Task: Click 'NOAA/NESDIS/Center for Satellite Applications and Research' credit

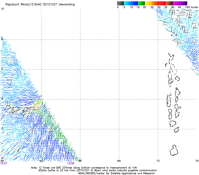Action: pos(116,173)
